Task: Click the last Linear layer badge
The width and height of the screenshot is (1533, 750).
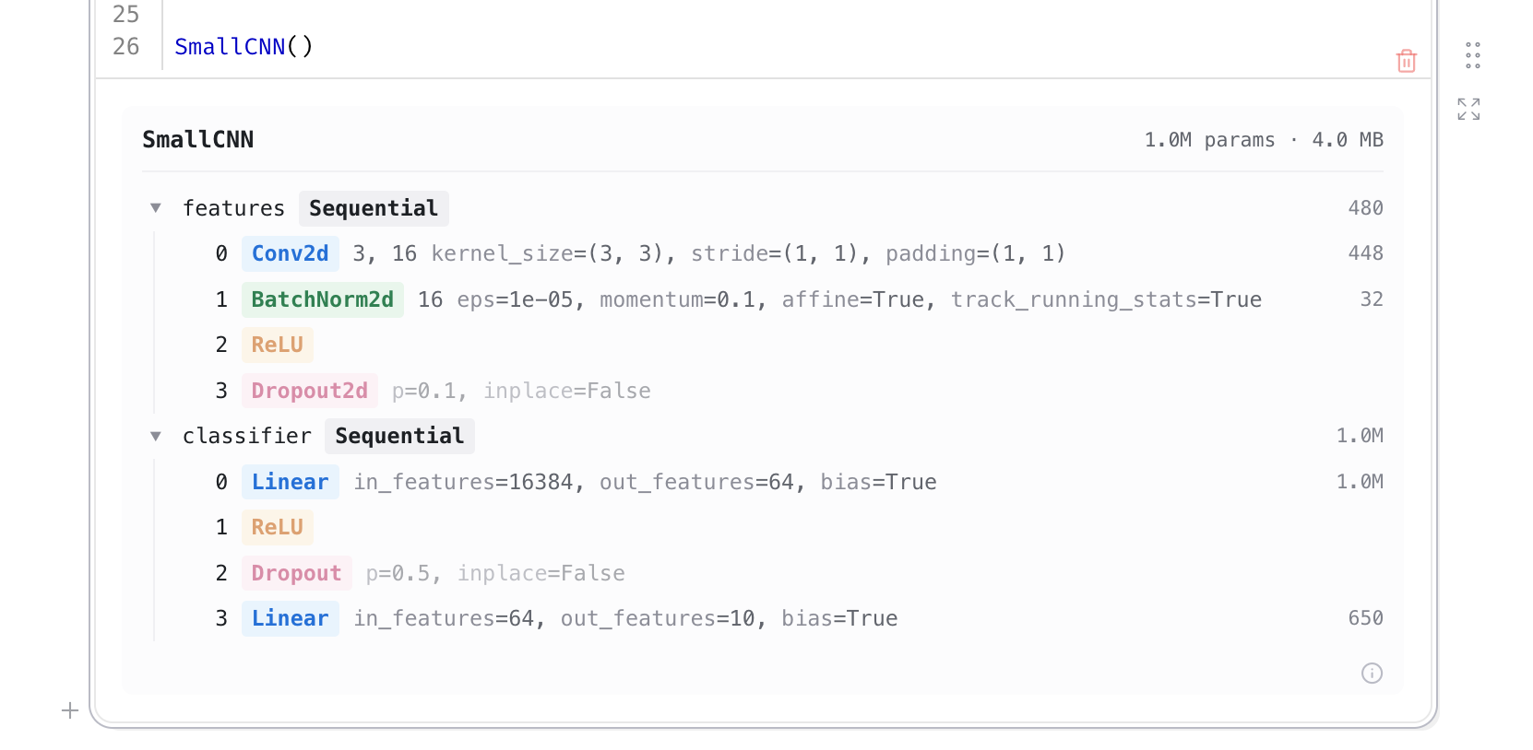Action: pos(290,618)
